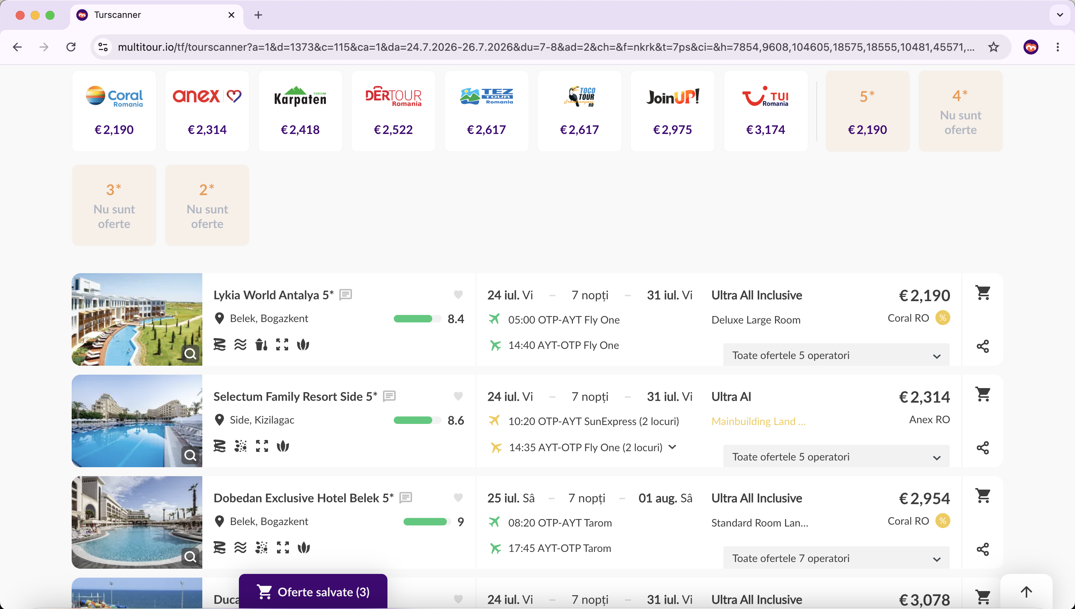Viewport: 1075px width, 609px height.
Task: Click Lykia World rating bar 8.4
Action: [417, 319]
